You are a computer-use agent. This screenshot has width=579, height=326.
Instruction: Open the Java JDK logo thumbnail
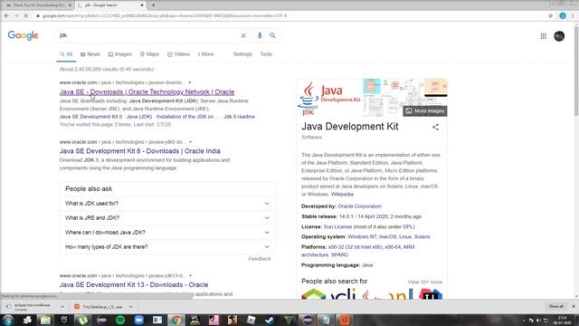(x=329, y=98)
